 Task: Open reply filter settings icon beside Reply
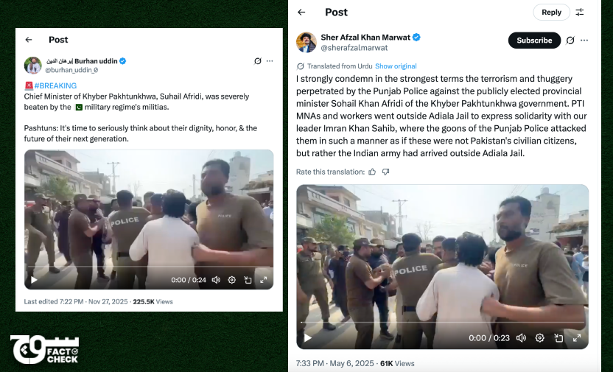(580, 13)
